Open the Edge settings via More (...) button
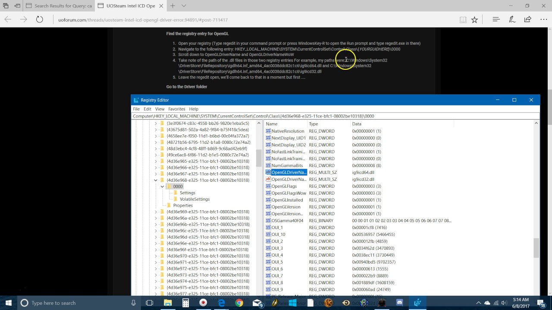The width and height of the screenshot is (552, 310). click(544, 19)
